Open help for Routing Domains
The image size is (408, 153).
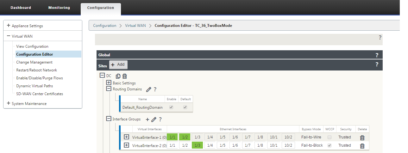point(155,89)
